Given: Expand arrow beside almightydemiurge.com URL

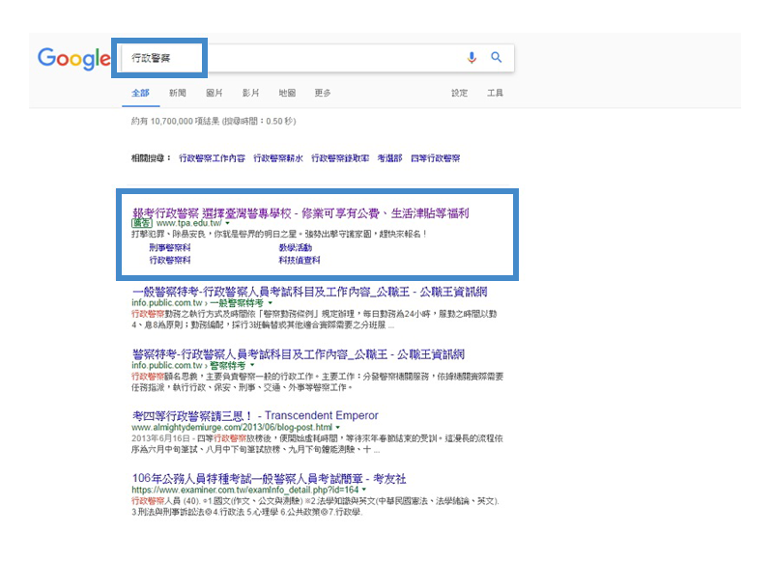Looking at the screenshot, I should 337,428.
